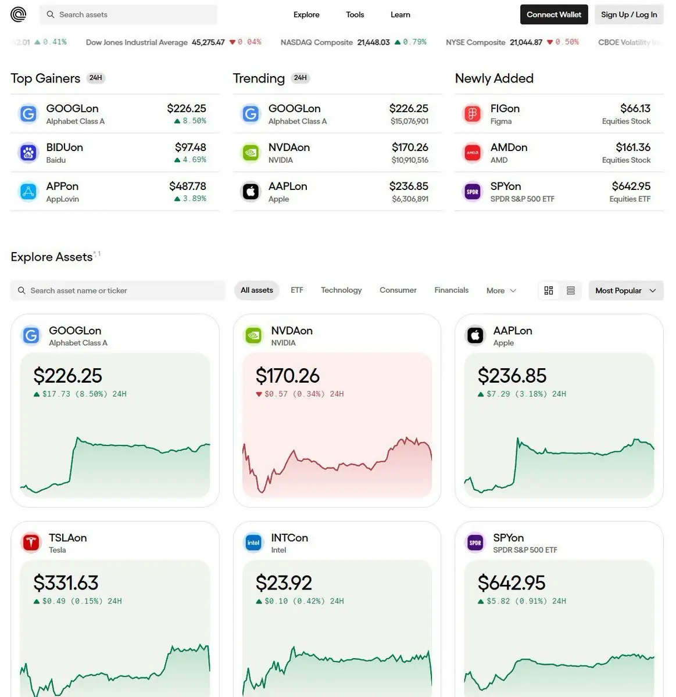Open FIGon Figma row
Image resolution: width=676 pixels, height=697 pixels.
pos(559,114)
